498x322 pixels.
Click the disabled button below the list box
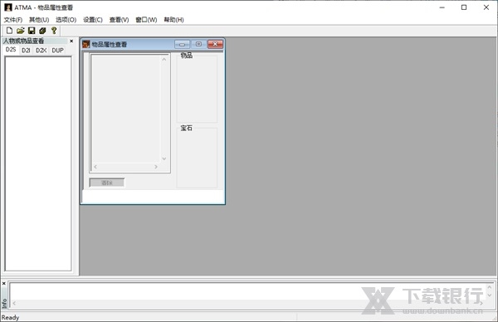pyautogui.click(x=107, y=183)
